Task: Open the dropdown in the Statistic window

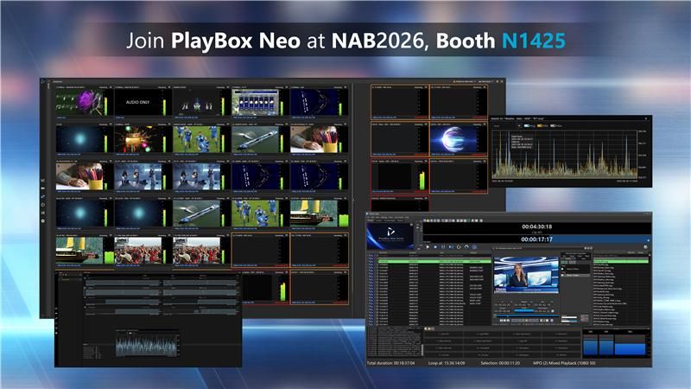Action: pos(507,125)
